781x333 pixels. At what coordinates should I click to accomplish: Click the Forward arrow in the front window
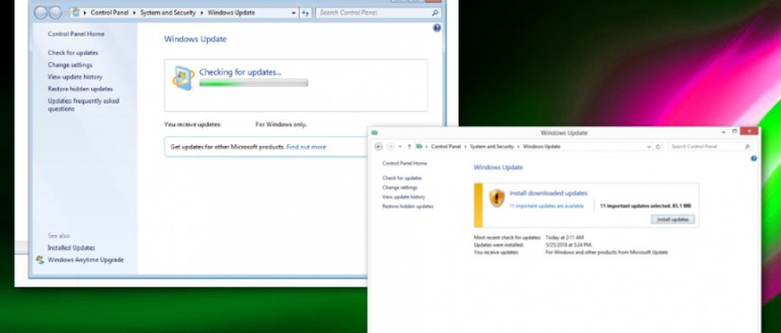point(390,146)
